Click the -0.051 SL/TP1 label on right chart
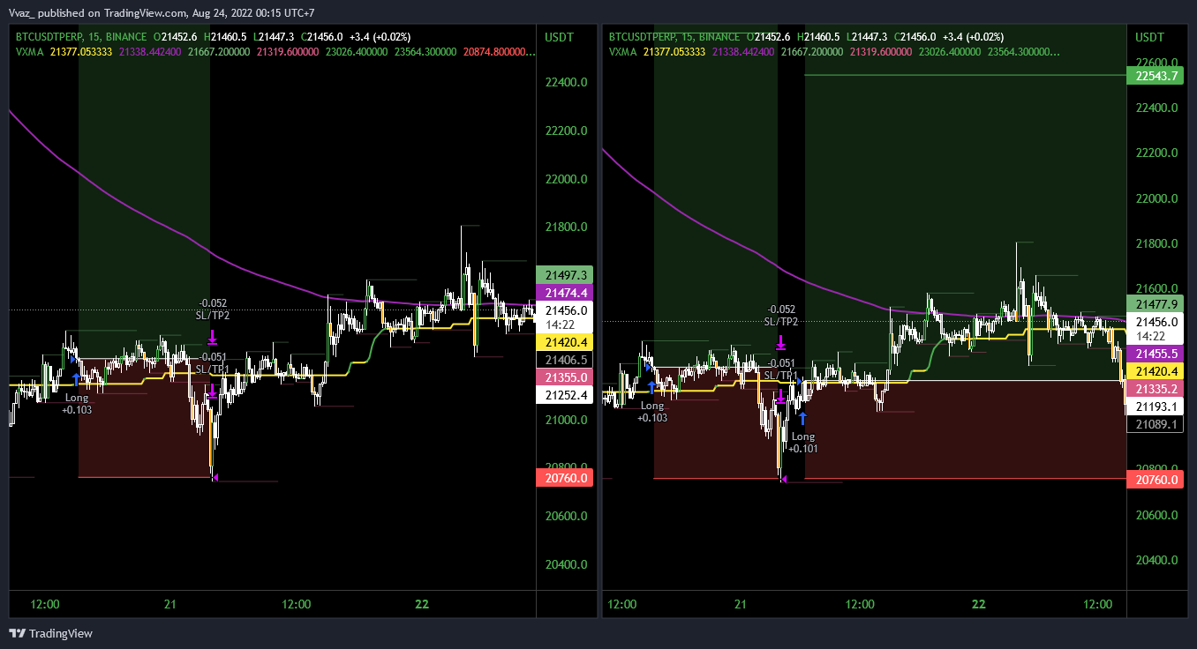 pyautogui.click(x=781, y=369)
